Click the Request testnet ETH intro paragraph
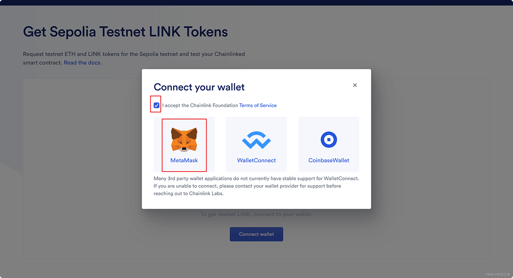Viewport: 513px width, 278px height. click(134, 58)
